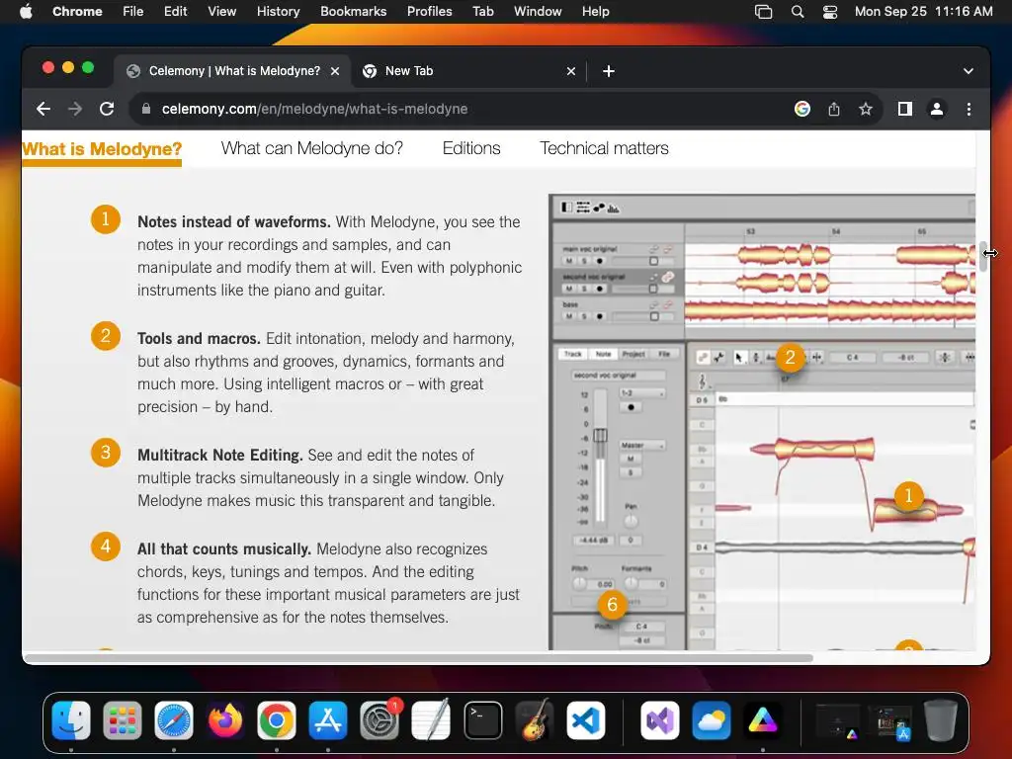Open the Help menu
The height and width of the screenshot is (759, 1012).
[x=595, y=12]
